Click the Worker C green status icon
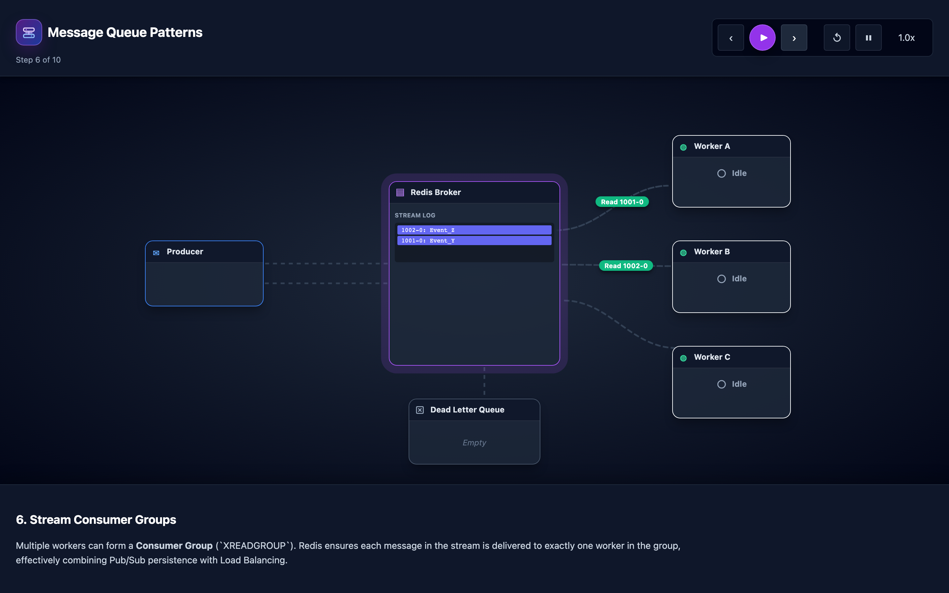949x593 pixels. (683, 358)
